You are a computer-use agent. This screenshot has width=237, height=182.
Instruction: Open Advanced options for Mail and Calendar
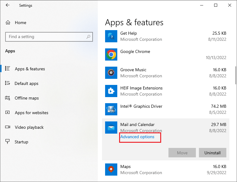click(x=137, y=137)
